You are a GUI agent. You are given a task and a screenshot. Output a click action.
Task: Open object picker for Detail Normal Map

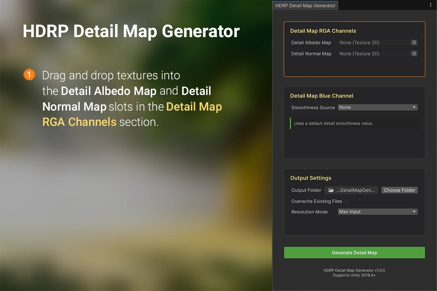click(414, 53)
